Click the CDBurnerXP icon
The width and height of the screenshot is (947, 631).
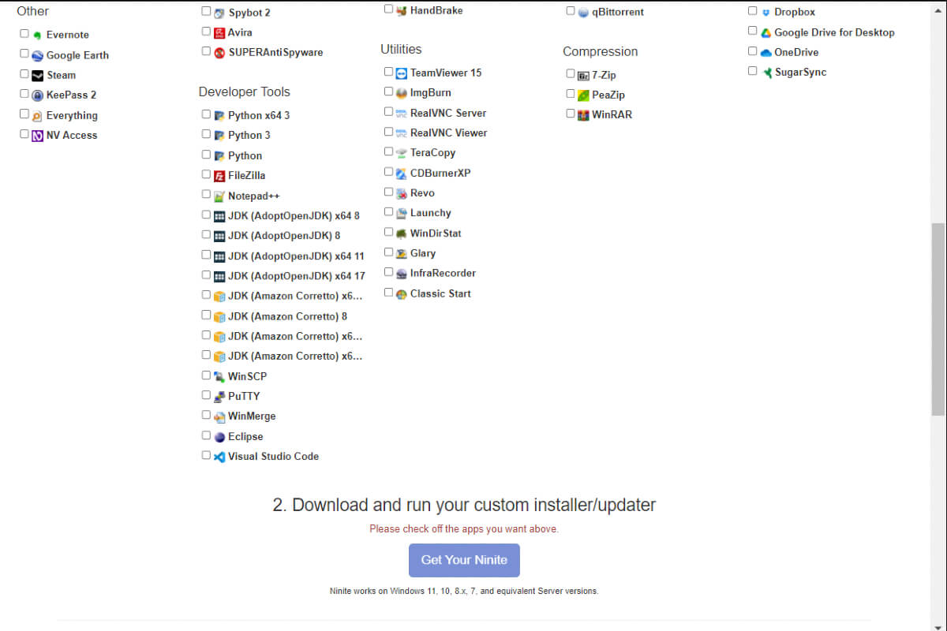coord(401,174)
